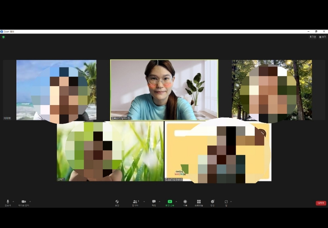Toggle meeting recording on
The width and height of the screenshot is (328, 228).
pyautogui.click(x=185, y=203)
